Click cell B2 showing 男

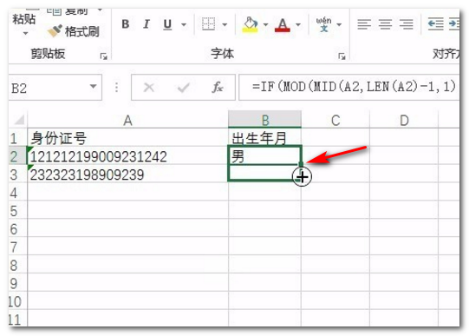click(x=264, y=155)
